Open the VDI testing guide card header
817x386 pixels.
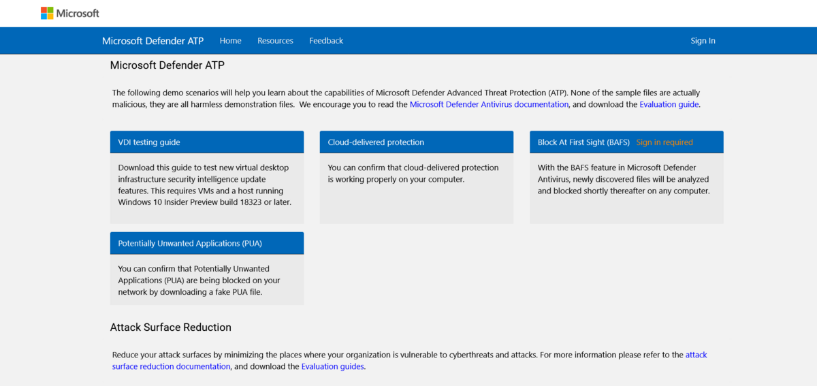(207, 142)
